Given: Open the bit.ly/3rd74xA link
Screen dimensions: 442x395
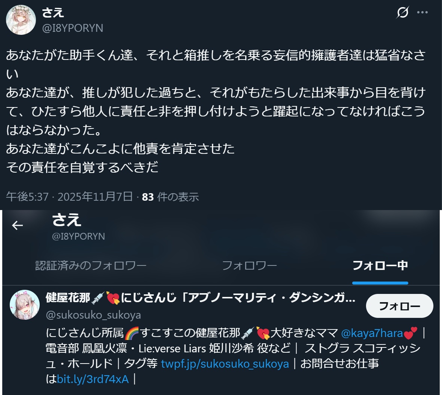Looking at the screenshot, I should (x=93, y=379).
